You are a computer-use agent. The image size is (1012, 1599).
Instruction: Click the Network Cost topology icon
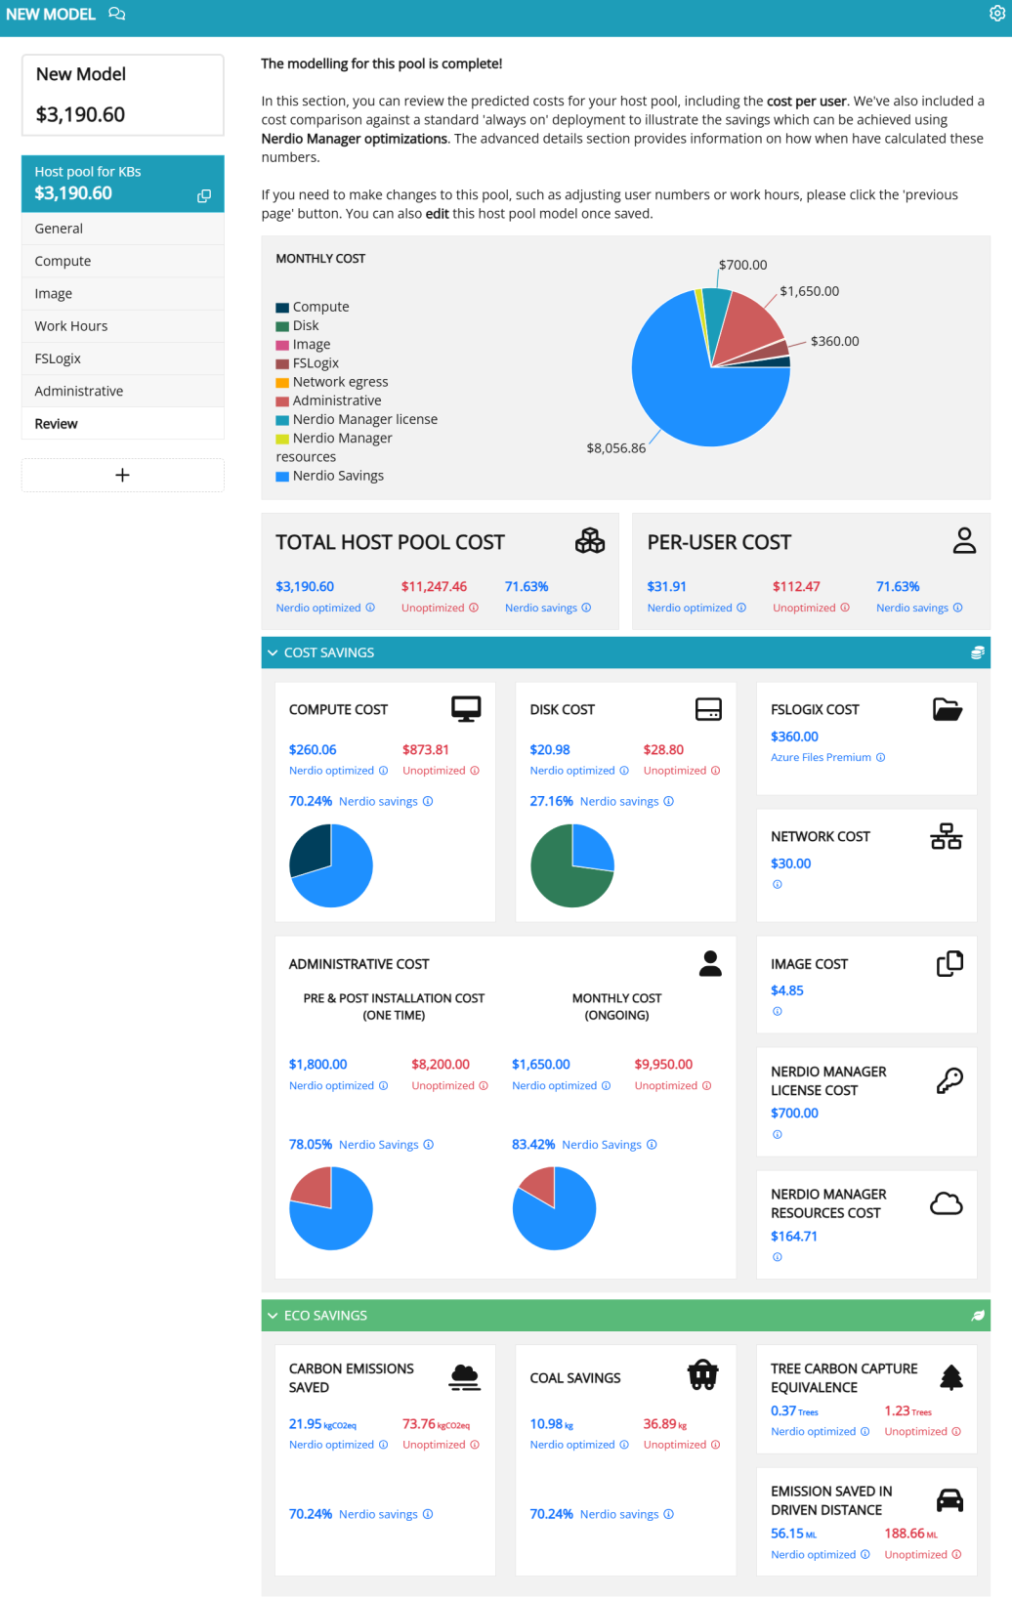[x=947, y=836]
